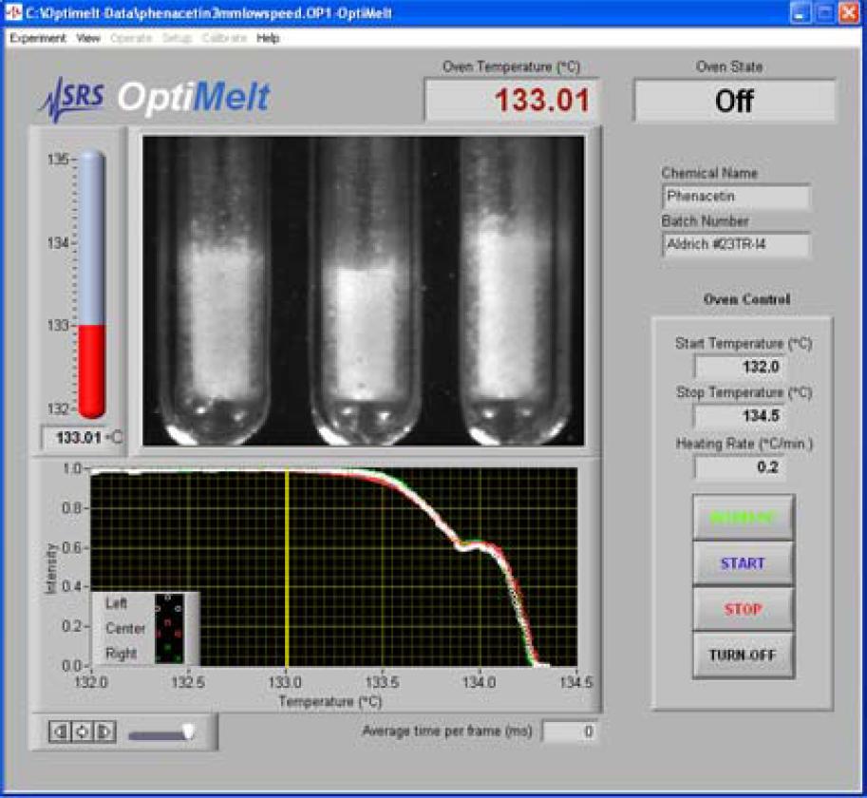Click the white Left trace swatch in legend
867x798 pixels.
pos(168,603)
